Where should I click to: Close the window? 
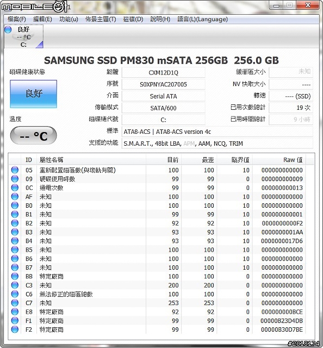pyautogui.click(x=308, y=5)
